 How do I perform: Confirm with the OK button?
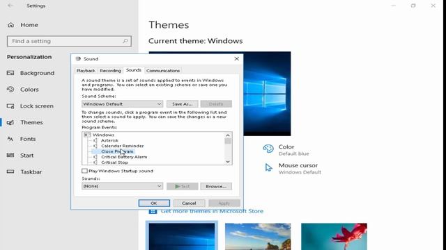pos(154,203)
